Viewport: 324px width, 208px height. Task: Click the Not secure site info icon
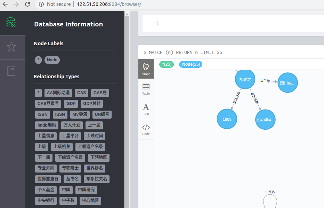41,4
